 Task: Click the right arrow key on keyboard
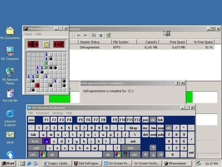(x=161, y=155)
